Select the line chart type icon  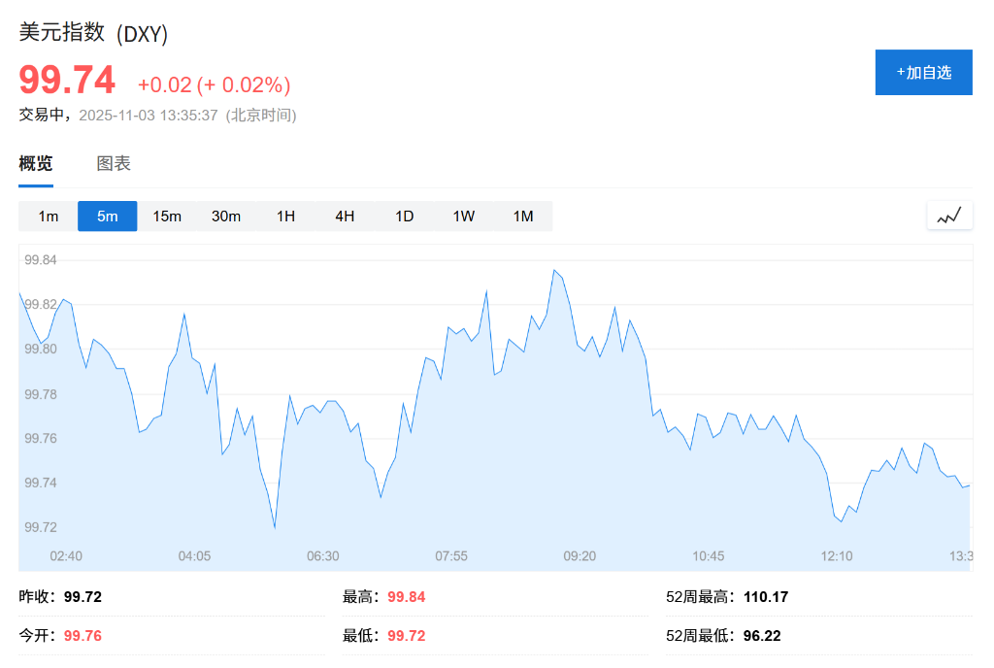949,215
